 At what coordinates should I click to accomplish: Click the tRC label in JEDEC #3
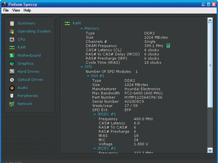click(x=102, y=140)
